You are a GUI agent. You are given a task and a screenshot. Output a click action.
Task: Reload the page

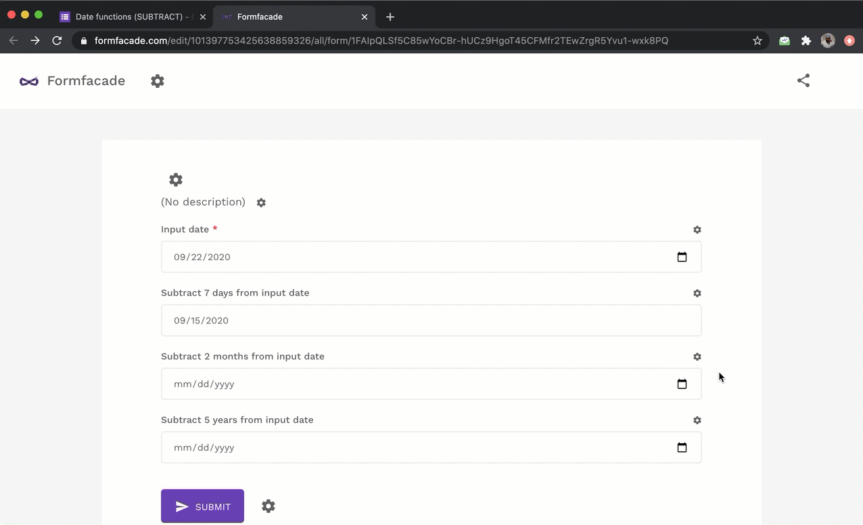pos(57,41)
